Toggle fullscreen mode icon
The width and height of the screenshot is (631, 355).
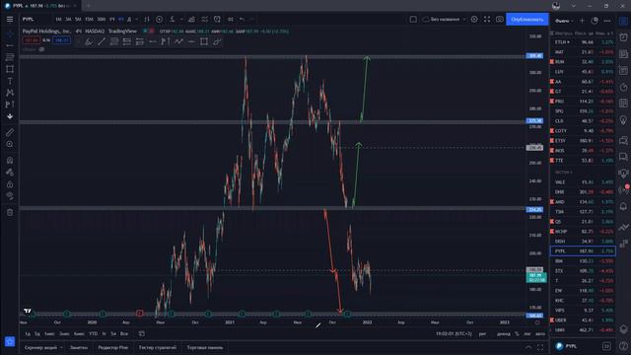(x=487, y=20)
